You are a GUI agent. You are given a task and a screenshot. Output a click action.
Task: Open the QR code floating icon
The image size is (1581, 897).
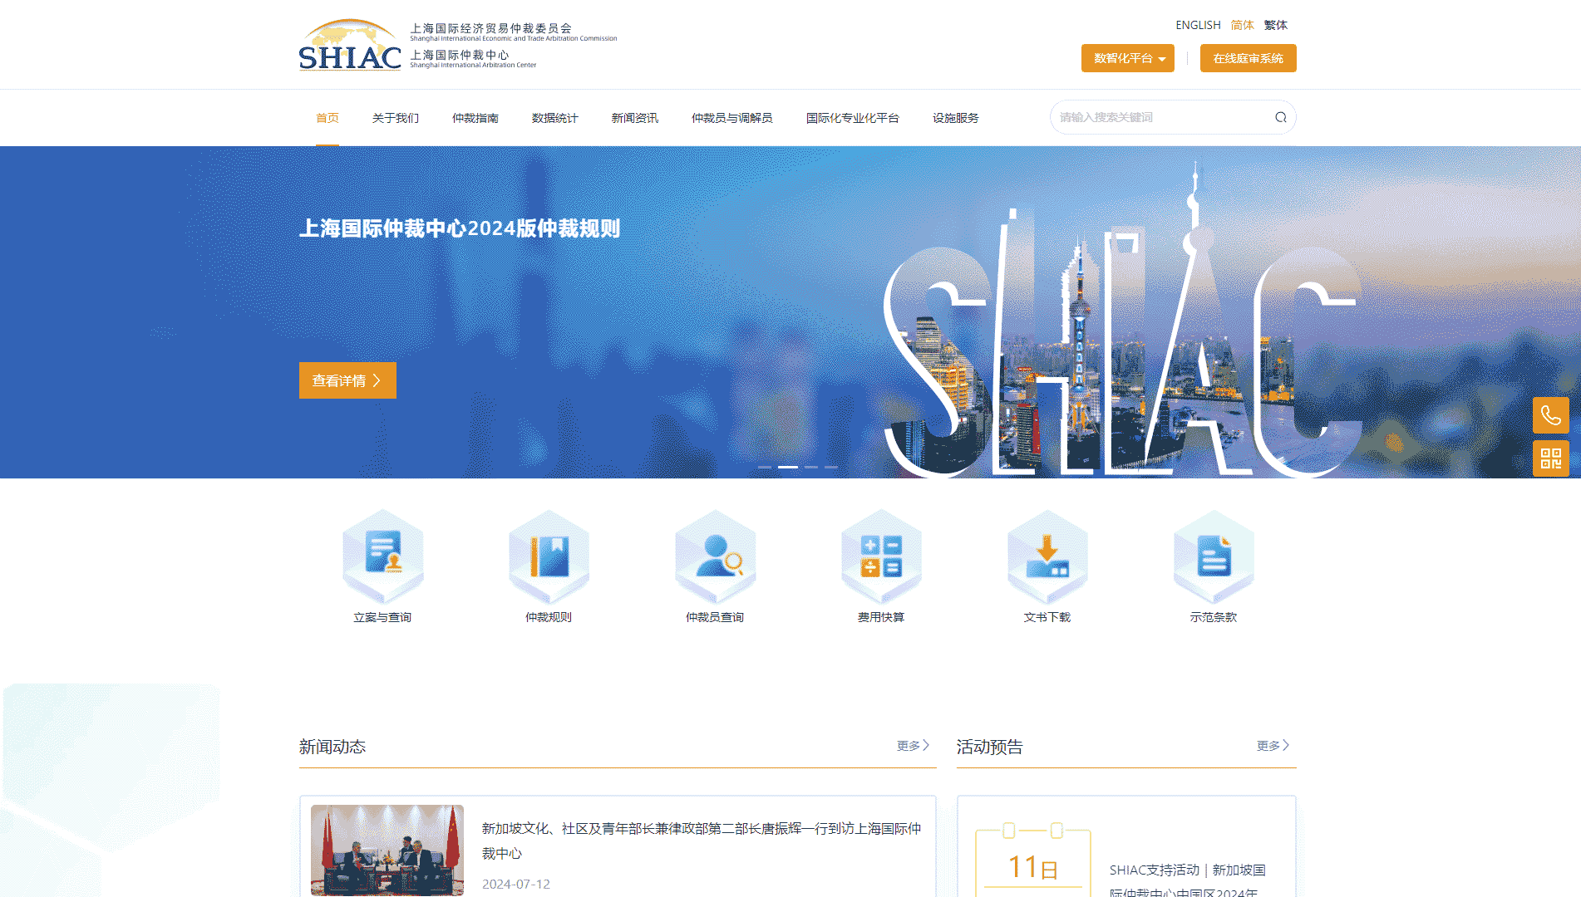point(1550,458)
